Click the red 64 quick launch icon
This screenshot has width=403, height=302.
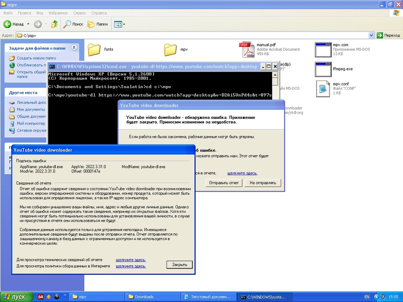(x=40, y=297)
